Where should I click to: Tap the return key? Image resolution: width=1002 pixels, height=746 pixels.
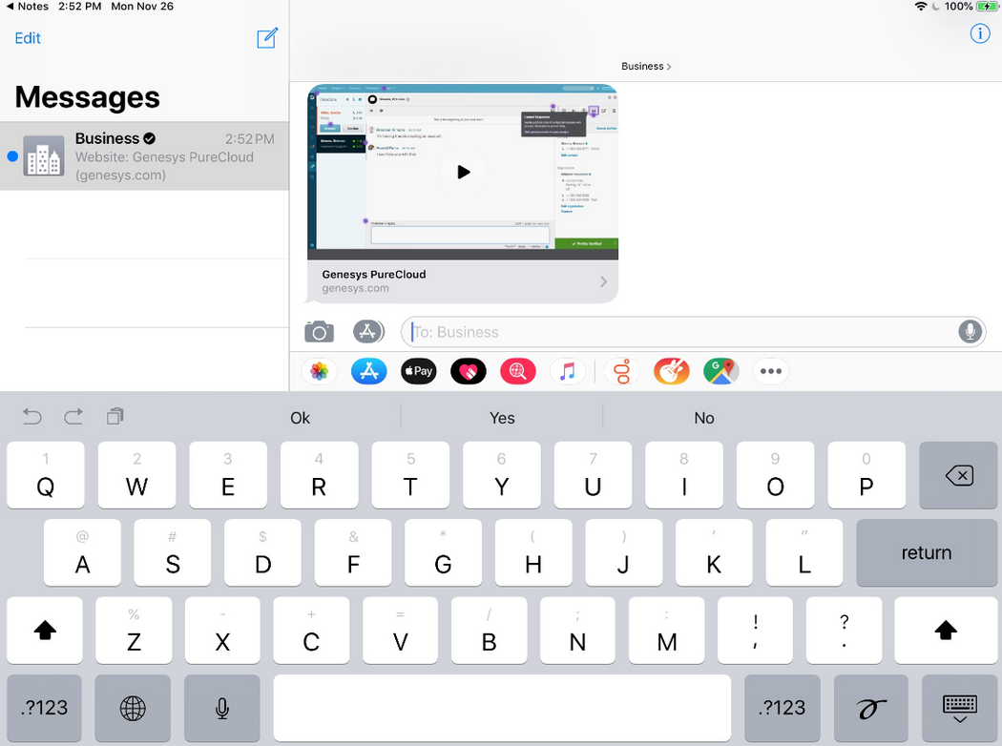(927, 552)
